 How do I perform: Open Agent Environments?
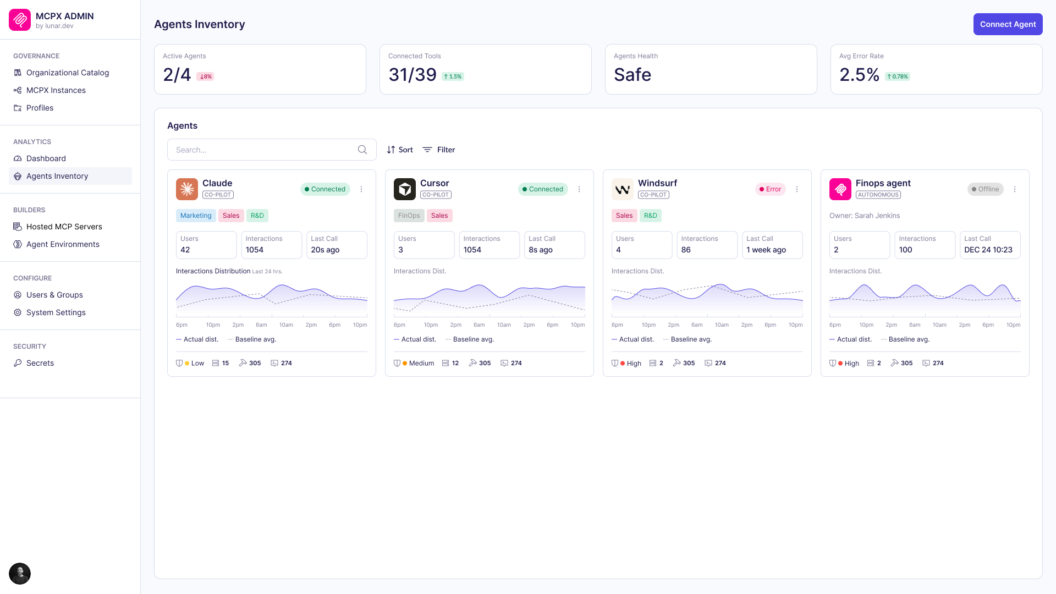70,244
